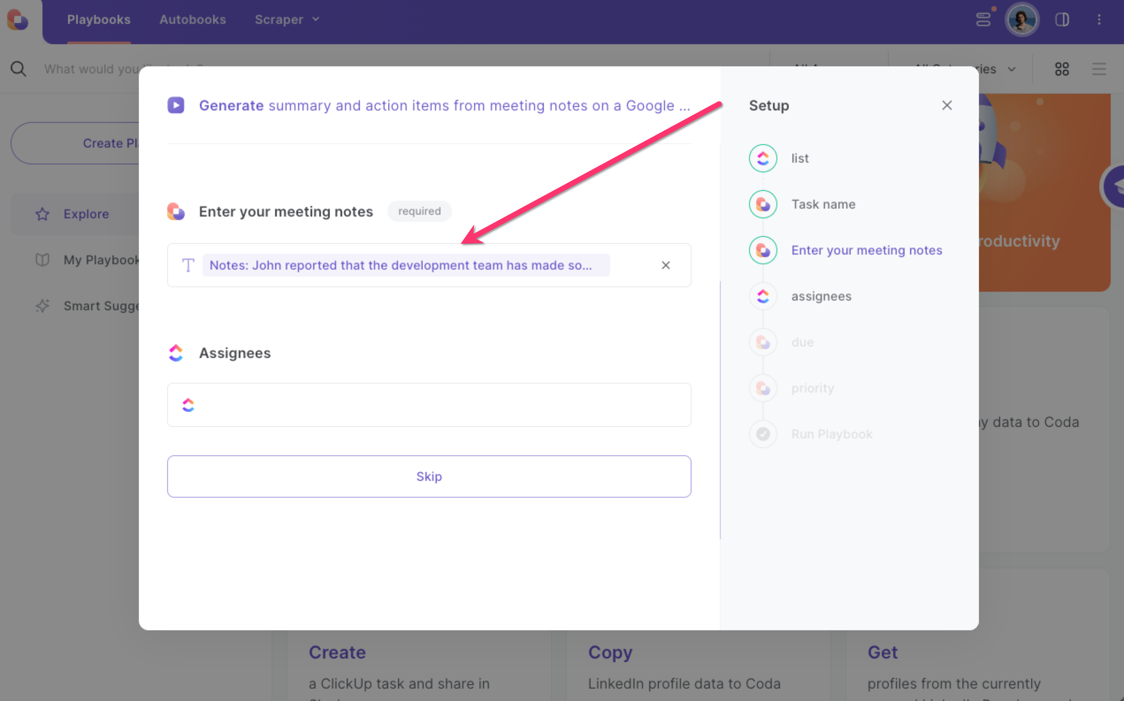Open the Playbooks tab
1124x701 pixels.
click(x=99, y=19)
